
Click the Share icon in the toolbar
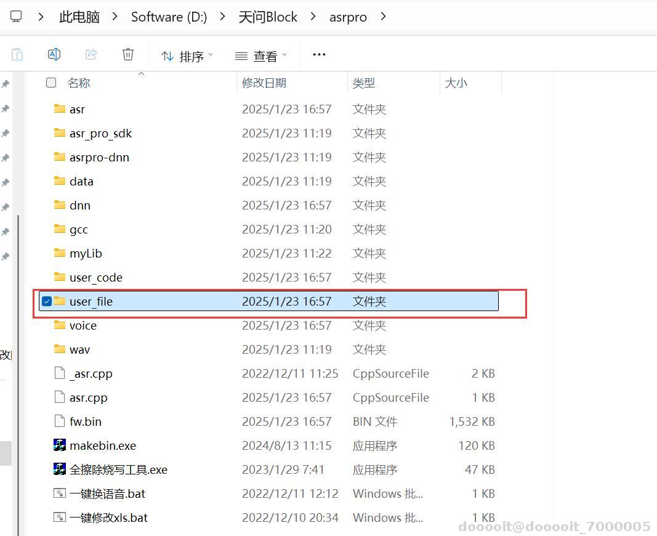[91, 54]
